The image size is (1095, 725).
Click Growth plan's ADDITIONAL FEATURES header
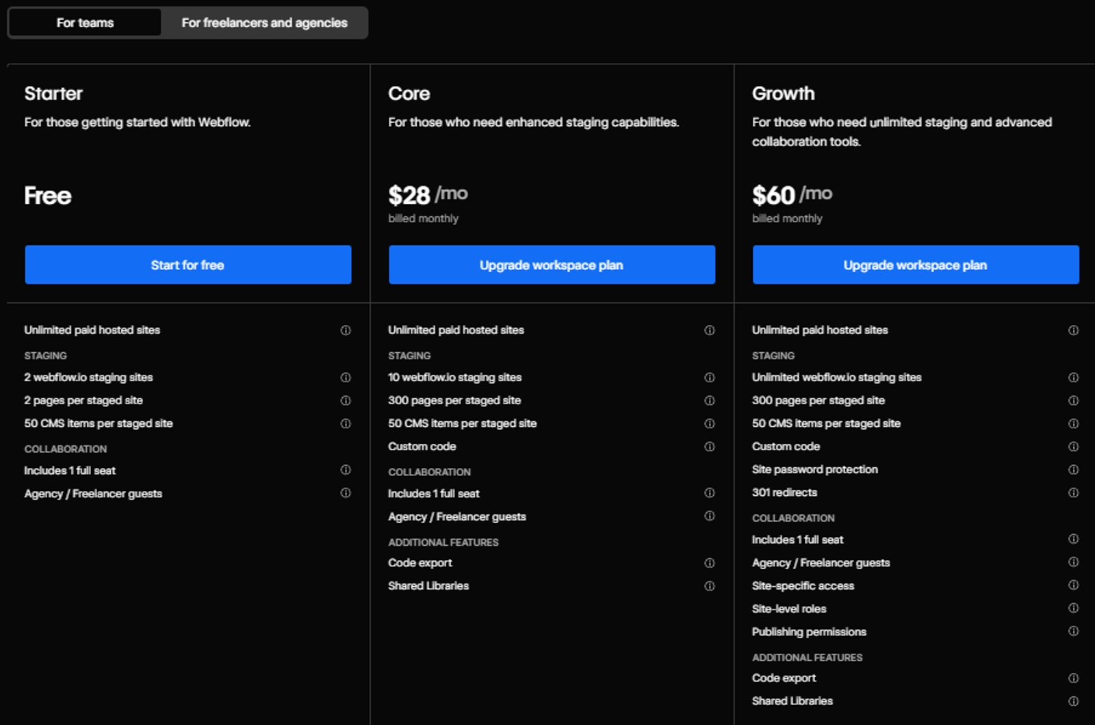808,657
